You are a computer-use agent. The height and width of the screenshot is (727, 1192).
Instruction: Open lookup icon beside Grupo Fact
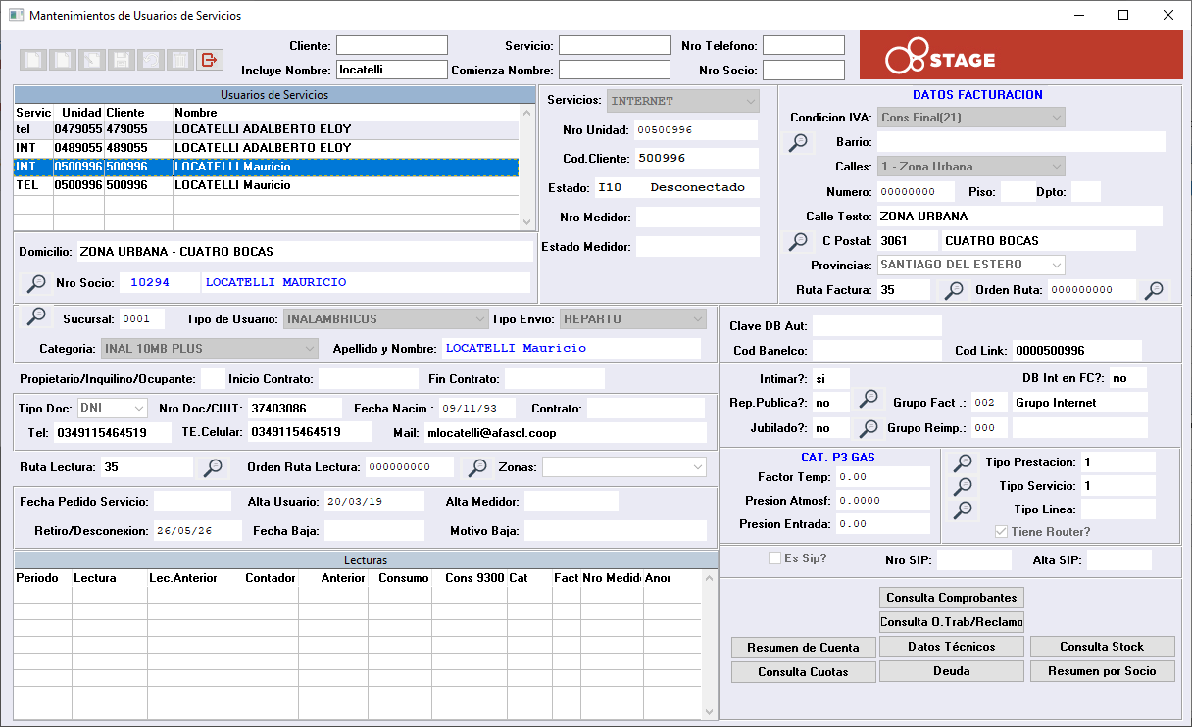point(868,399)
